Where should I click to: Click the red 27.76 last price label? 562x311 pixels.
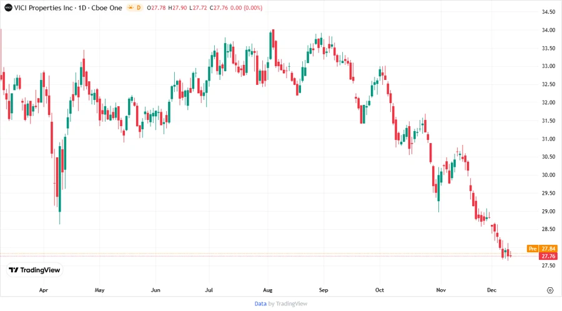pyautogui.click(x=548, y=256)
